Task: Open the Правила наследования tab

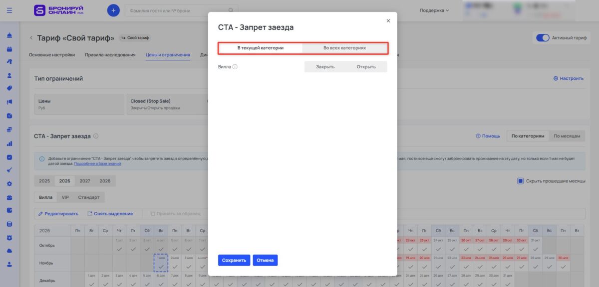Action: 110,55
